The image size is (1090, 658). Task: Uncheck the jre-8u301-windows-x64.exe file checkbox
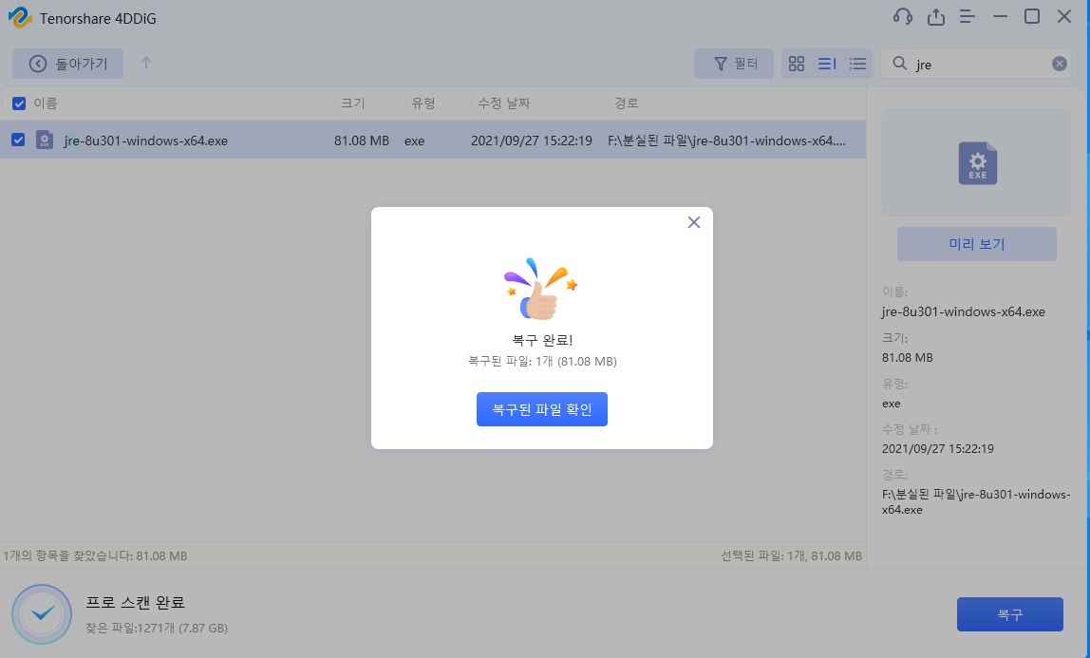(x=18, y=141)
